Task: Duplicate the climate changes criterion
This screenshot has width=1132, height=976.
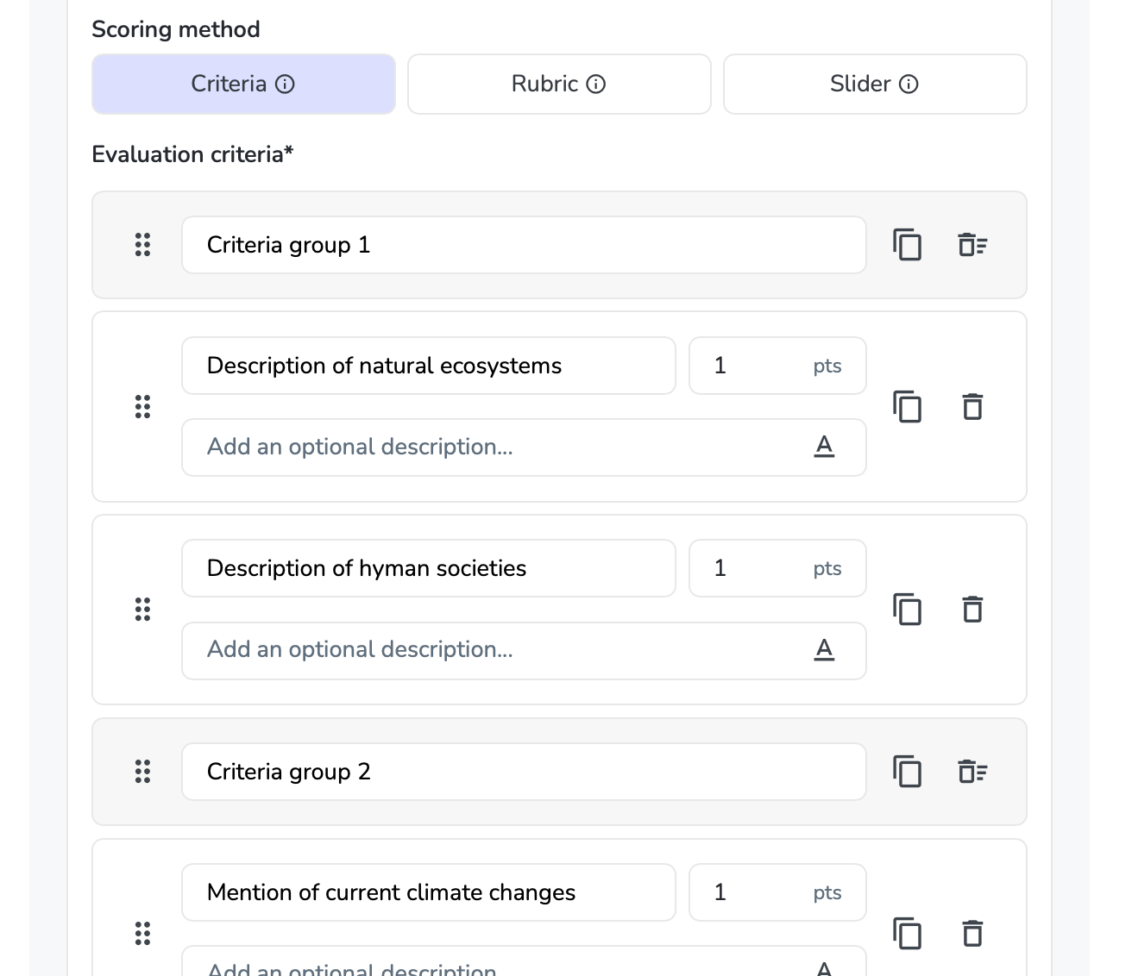Action: point(907,933)
